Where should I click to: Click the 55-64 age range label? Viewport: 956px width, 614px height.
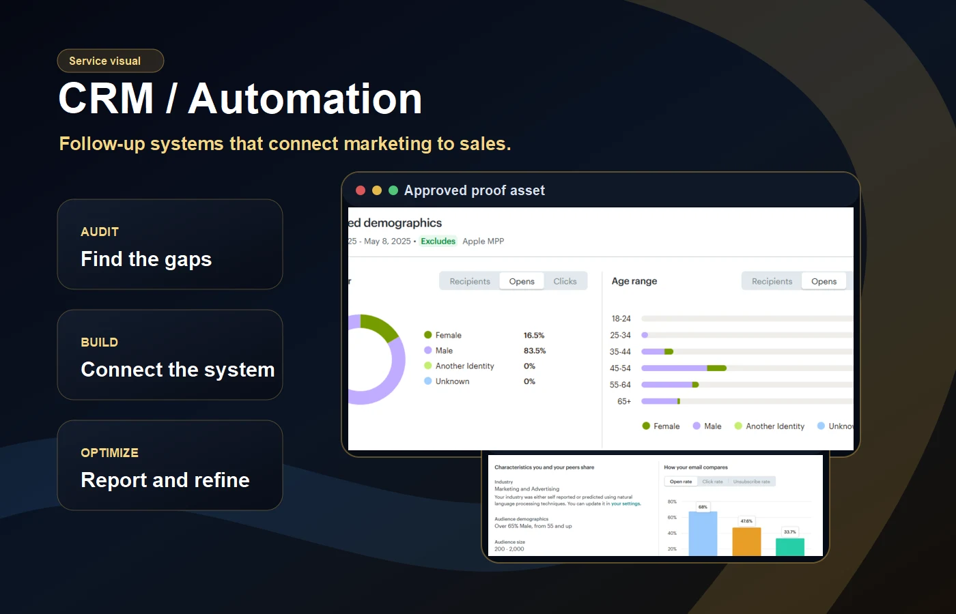(x=620, y=385)
